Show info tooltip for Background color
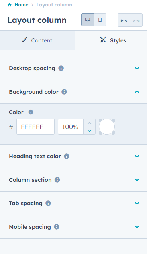This screenshot has width=147, height=254. (64, 92)
